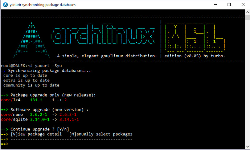Select the '[V]iew package detail' option

point(36,134)
